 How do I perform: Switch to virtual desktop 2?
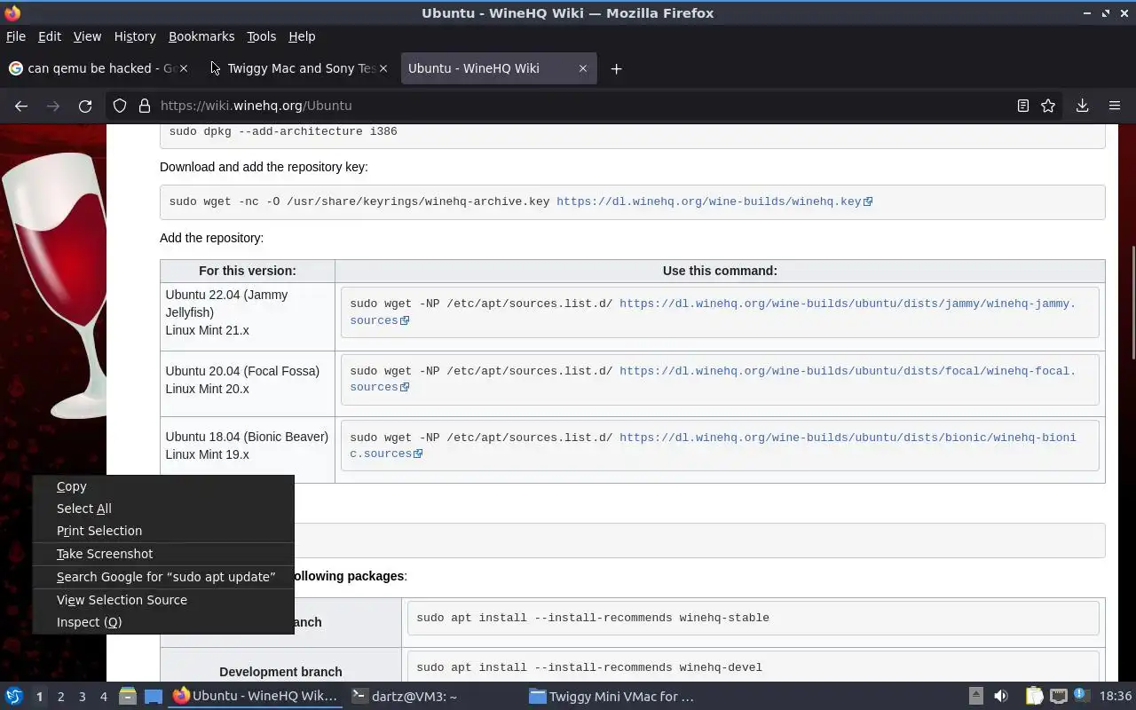[x=60, y=697]
